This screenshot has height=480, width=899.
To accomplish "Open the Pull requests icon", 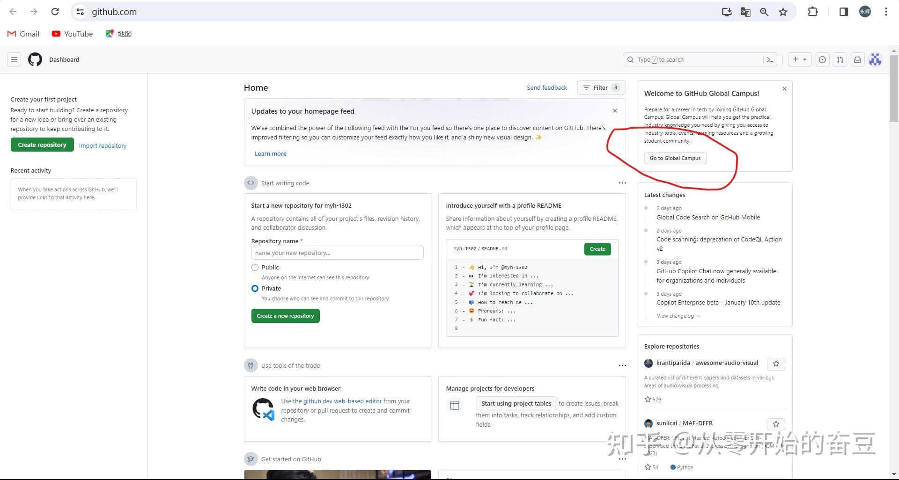I will pyautogui.click(x=840, y=59).
